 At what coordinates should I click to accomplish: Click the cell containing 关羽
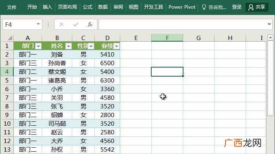(57, 98)
